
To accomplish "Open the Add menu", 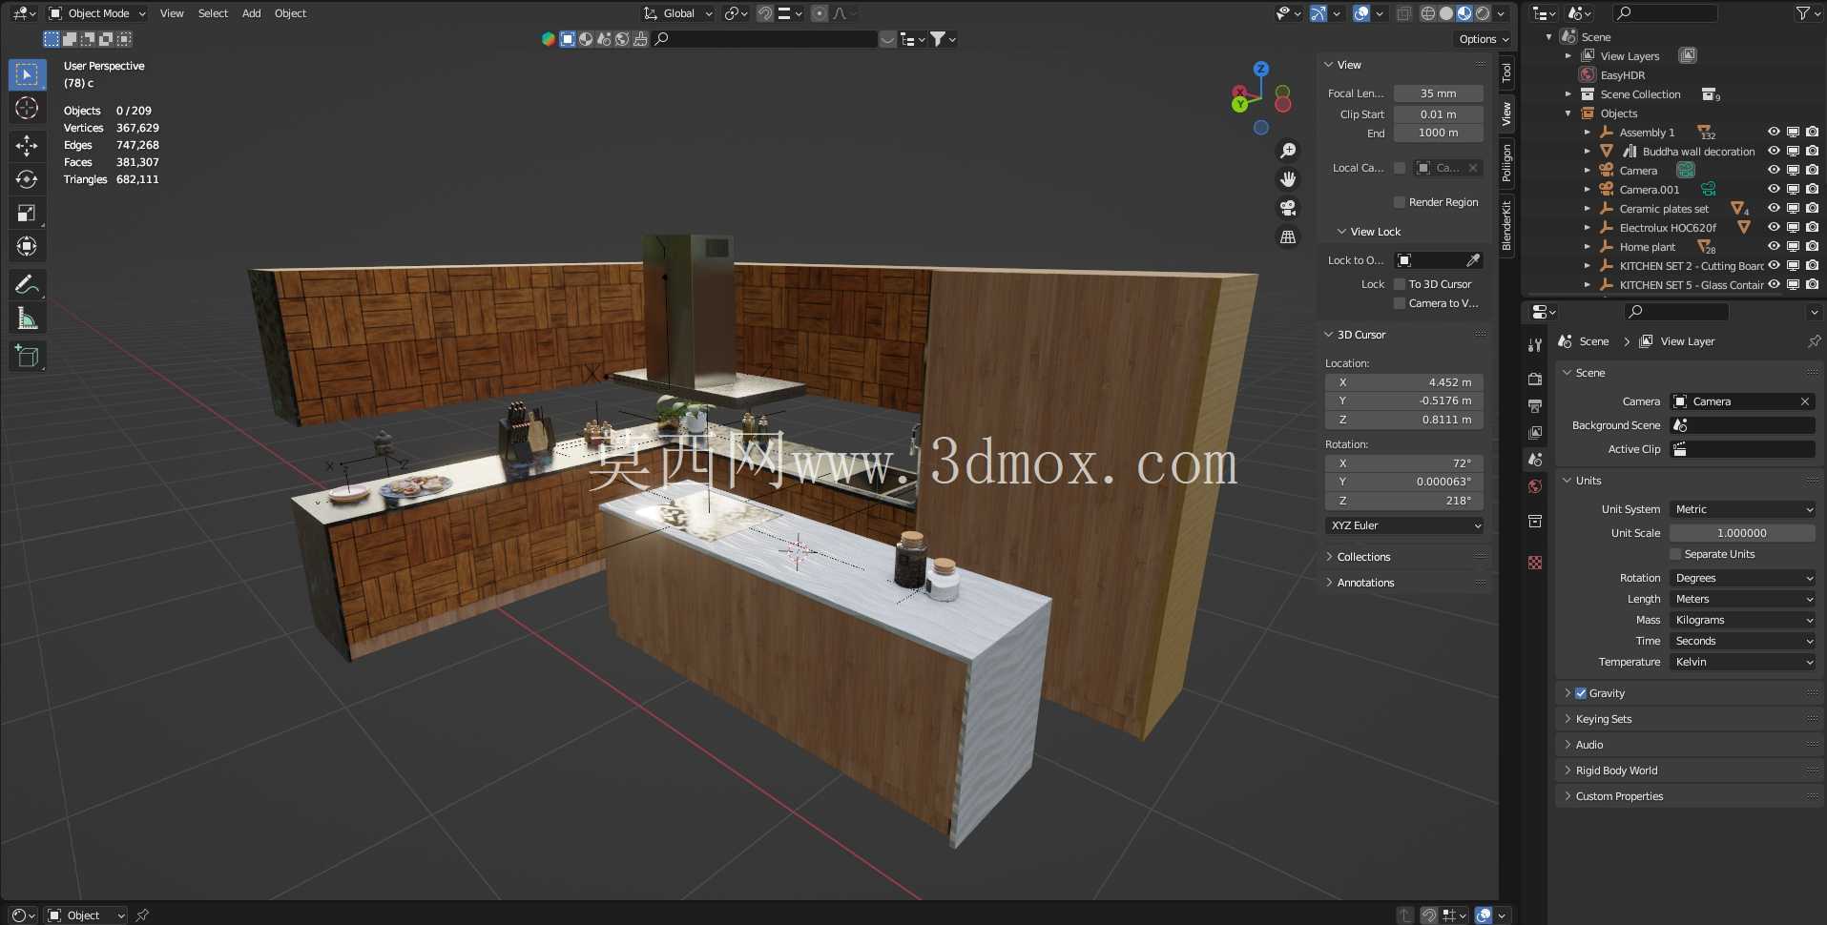I will [x=251, y=13].
